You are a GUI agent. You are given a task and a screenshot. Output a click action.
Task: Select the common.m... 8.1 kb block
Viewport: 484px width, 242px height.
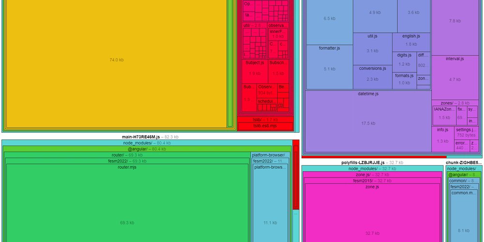tap(464, 216)
